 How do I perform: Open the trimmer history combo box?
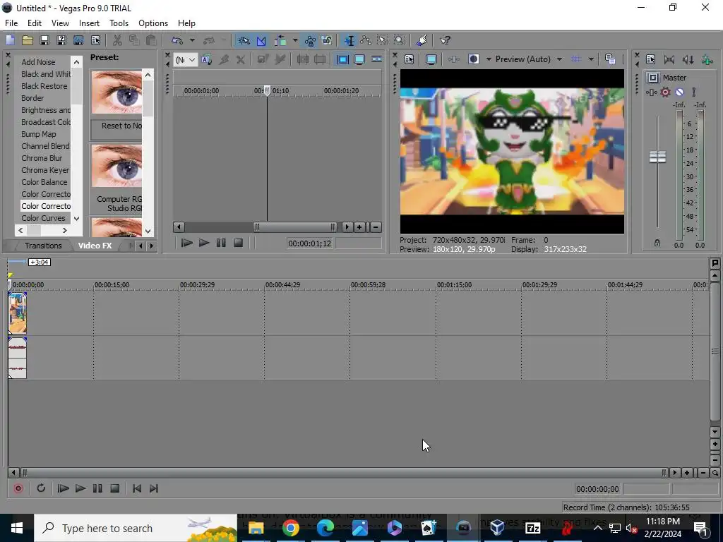(186, 59)
